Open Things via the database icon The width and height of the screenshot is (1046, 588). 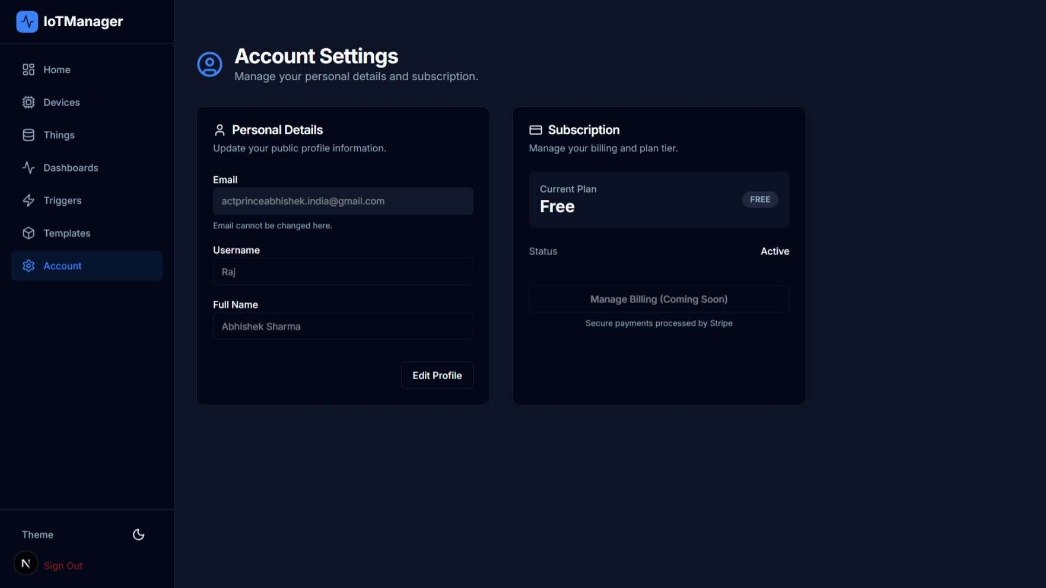pos(28,135)
